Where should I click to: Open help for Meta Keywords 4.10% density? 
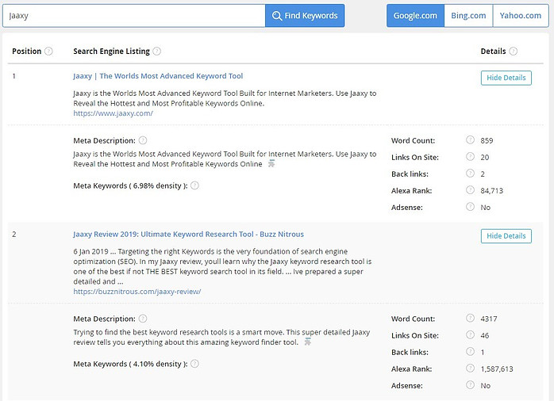pos(194,364)
